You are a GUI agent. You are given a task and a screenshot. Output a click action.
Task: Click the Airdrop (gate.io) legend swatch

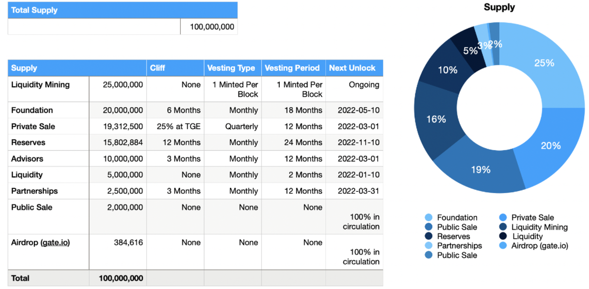(503, 246)
